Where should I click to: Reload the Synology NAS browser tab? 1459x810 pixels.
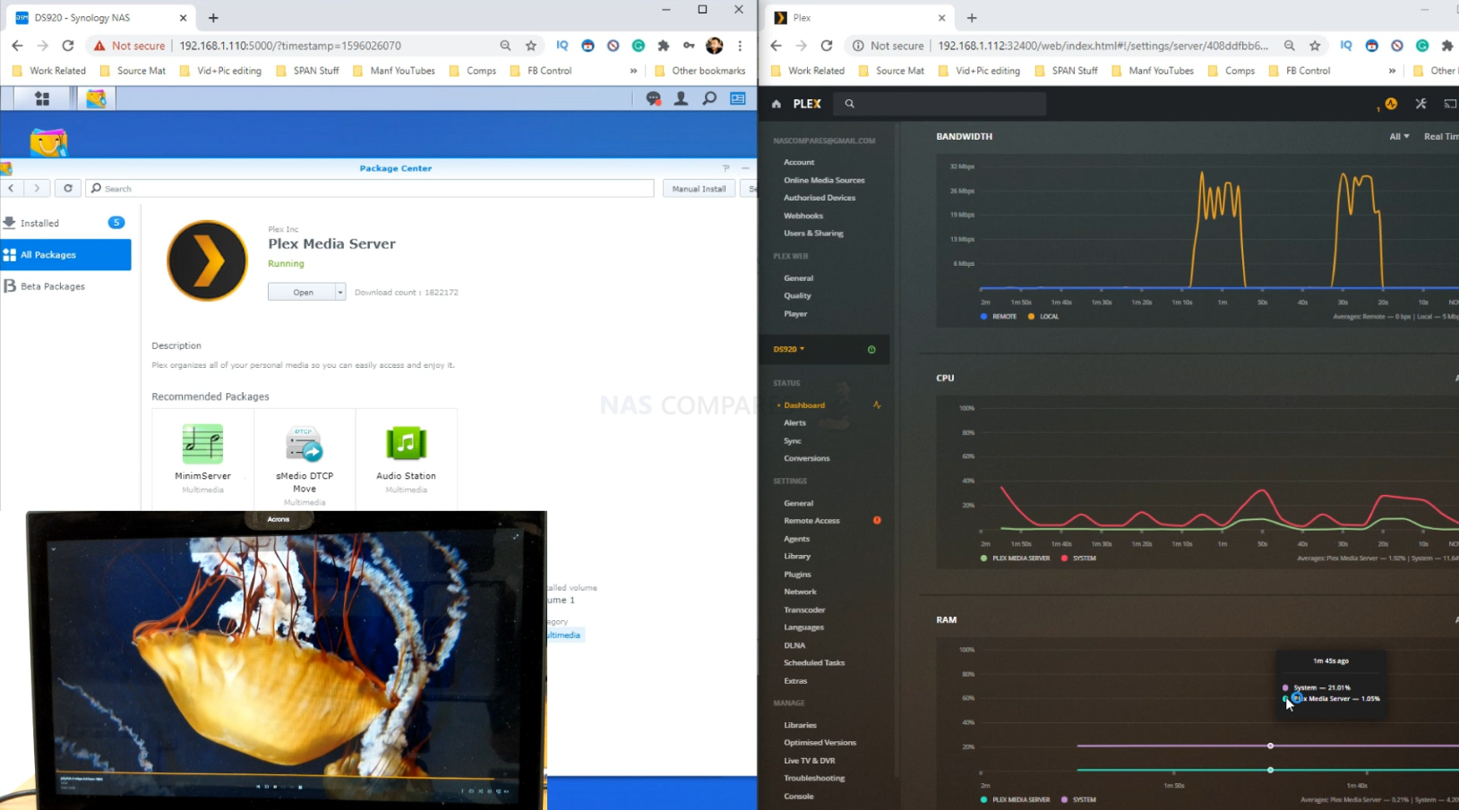pos(68,46)
